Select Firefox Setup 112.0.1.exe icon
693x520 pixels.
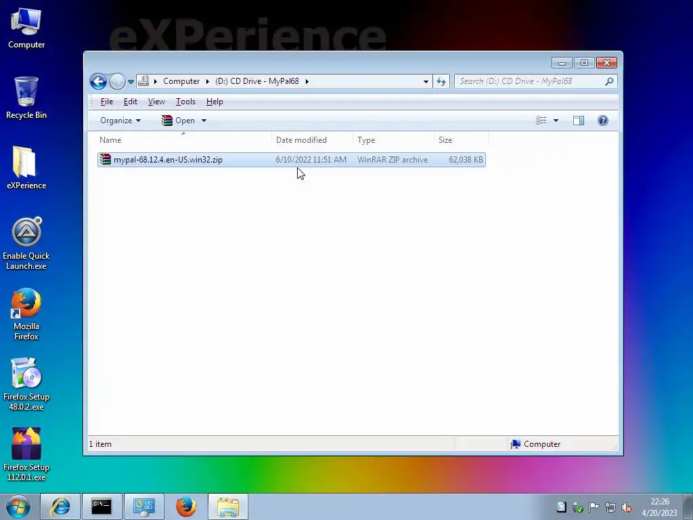click(26, 454)
